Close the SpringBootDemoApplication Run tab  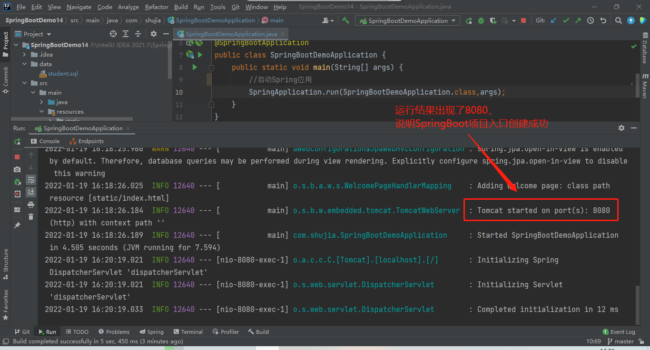tap(128, 128)
